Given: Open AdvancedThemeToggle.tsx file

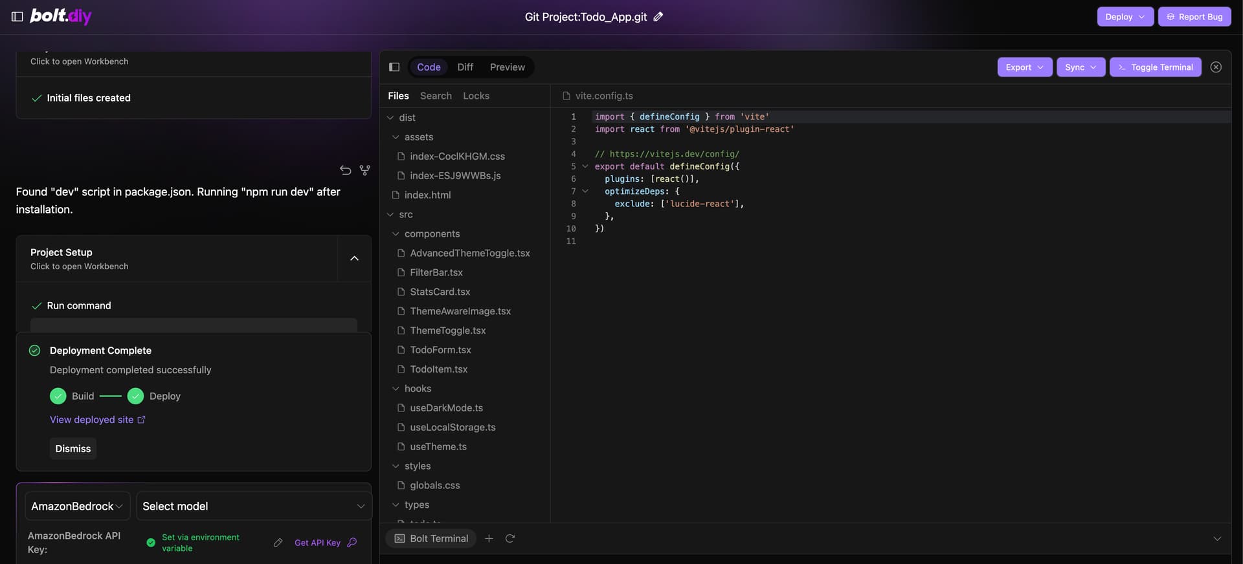Looking at the screenshot, I should tap(464, 254).
